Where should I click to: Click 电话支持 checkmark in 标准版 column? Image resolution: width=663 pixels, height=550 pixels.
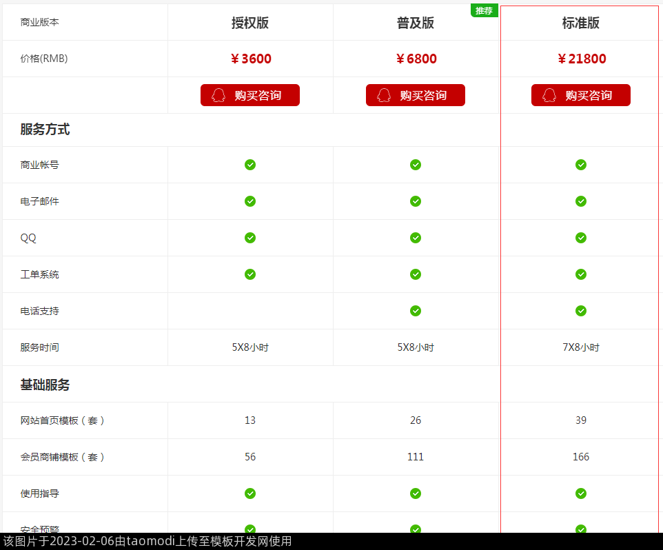pyautogui.click(x=581, y=311)
